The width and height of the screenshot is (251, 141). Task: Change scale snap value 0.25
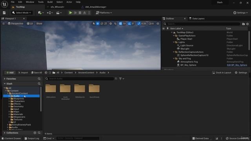(x=144, y=23)
